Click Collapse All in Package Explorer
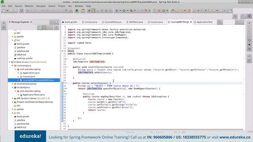The height and width of the screenshot is (142, 253). coord(40,28)
